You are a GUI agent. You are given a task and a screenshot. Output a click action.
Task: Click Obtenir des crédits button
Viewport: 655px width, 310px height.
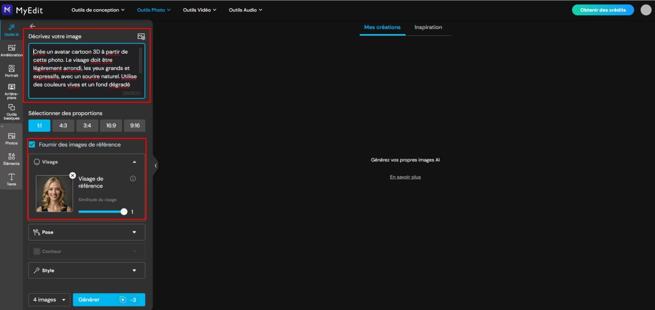(x=603, y=10)
